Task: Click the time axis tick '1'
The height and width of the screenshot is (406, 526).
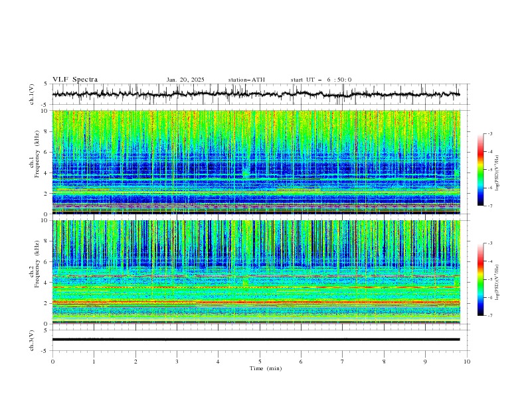Action: pyautogui.click(x=94, y=362)
